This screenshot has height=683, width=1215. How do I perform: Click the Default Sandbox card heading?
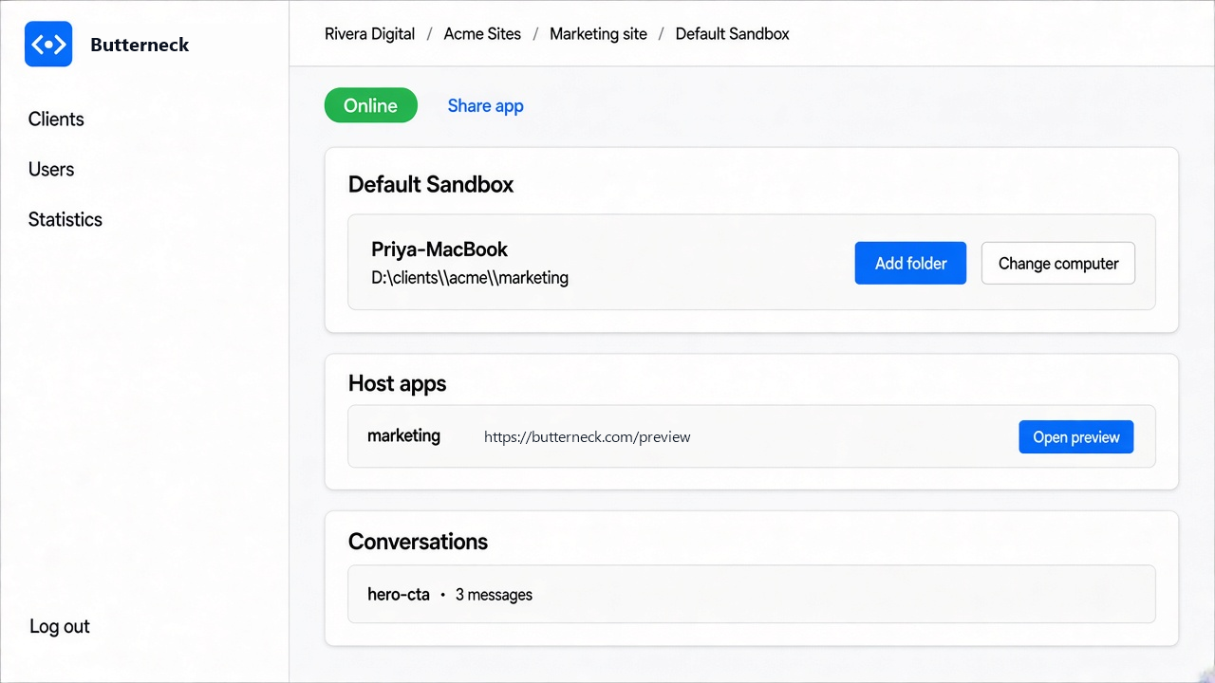(x=431, y=184)
